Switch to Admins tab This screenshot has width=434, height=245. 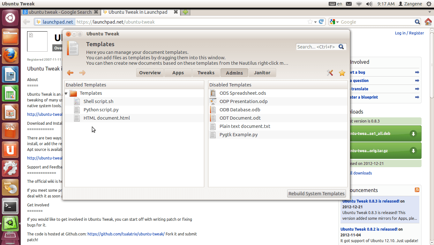234,73
